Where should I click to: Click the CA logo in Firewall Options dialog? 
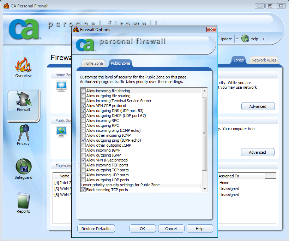click(85, 45)
